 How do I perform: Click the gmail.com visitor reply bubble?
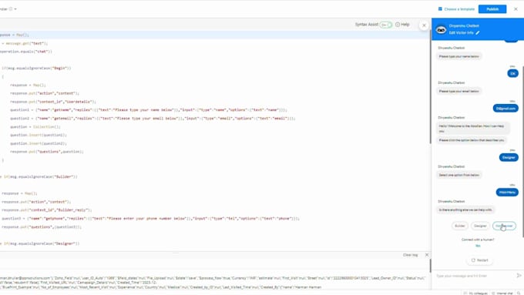506,109
